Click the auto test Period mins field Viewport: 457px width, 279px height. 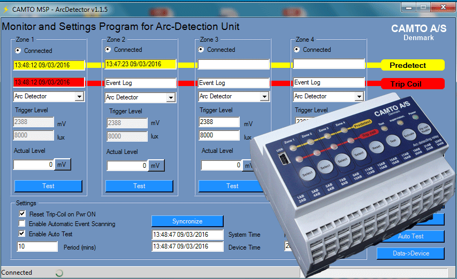pyautogui.click(x=37, y=246)
